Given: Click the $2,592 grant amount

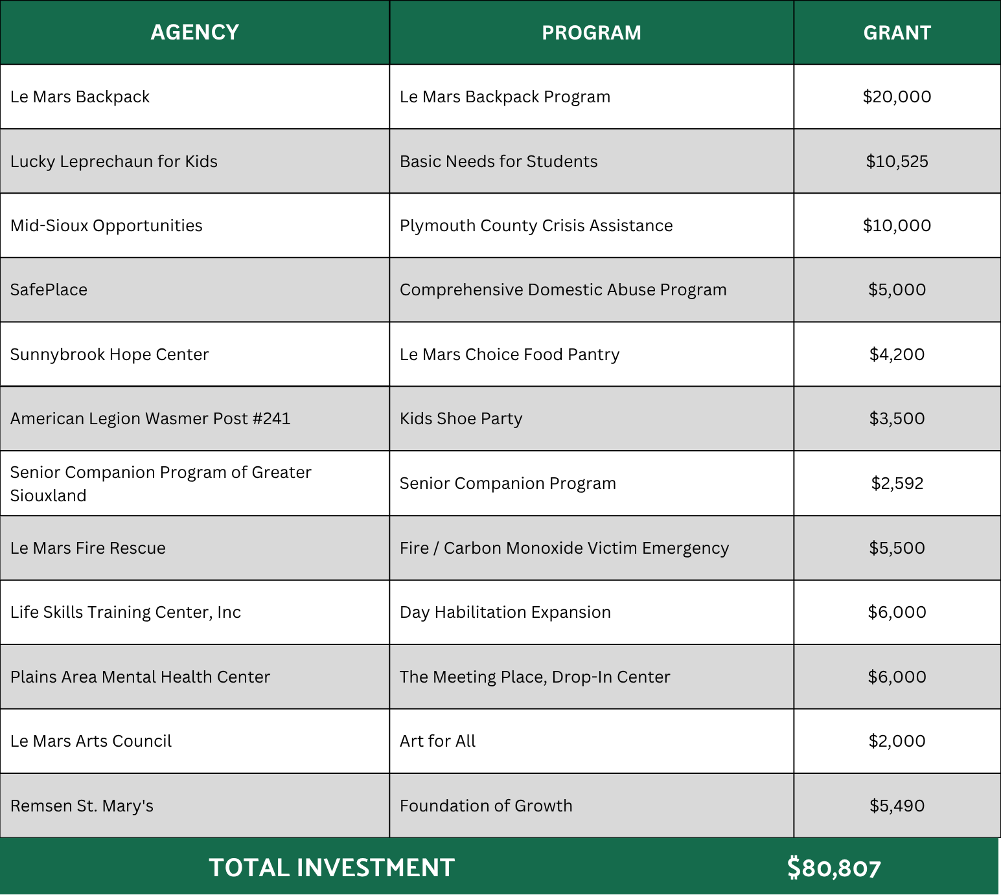Looking at the screenshot, I should (x=897, y=483).
